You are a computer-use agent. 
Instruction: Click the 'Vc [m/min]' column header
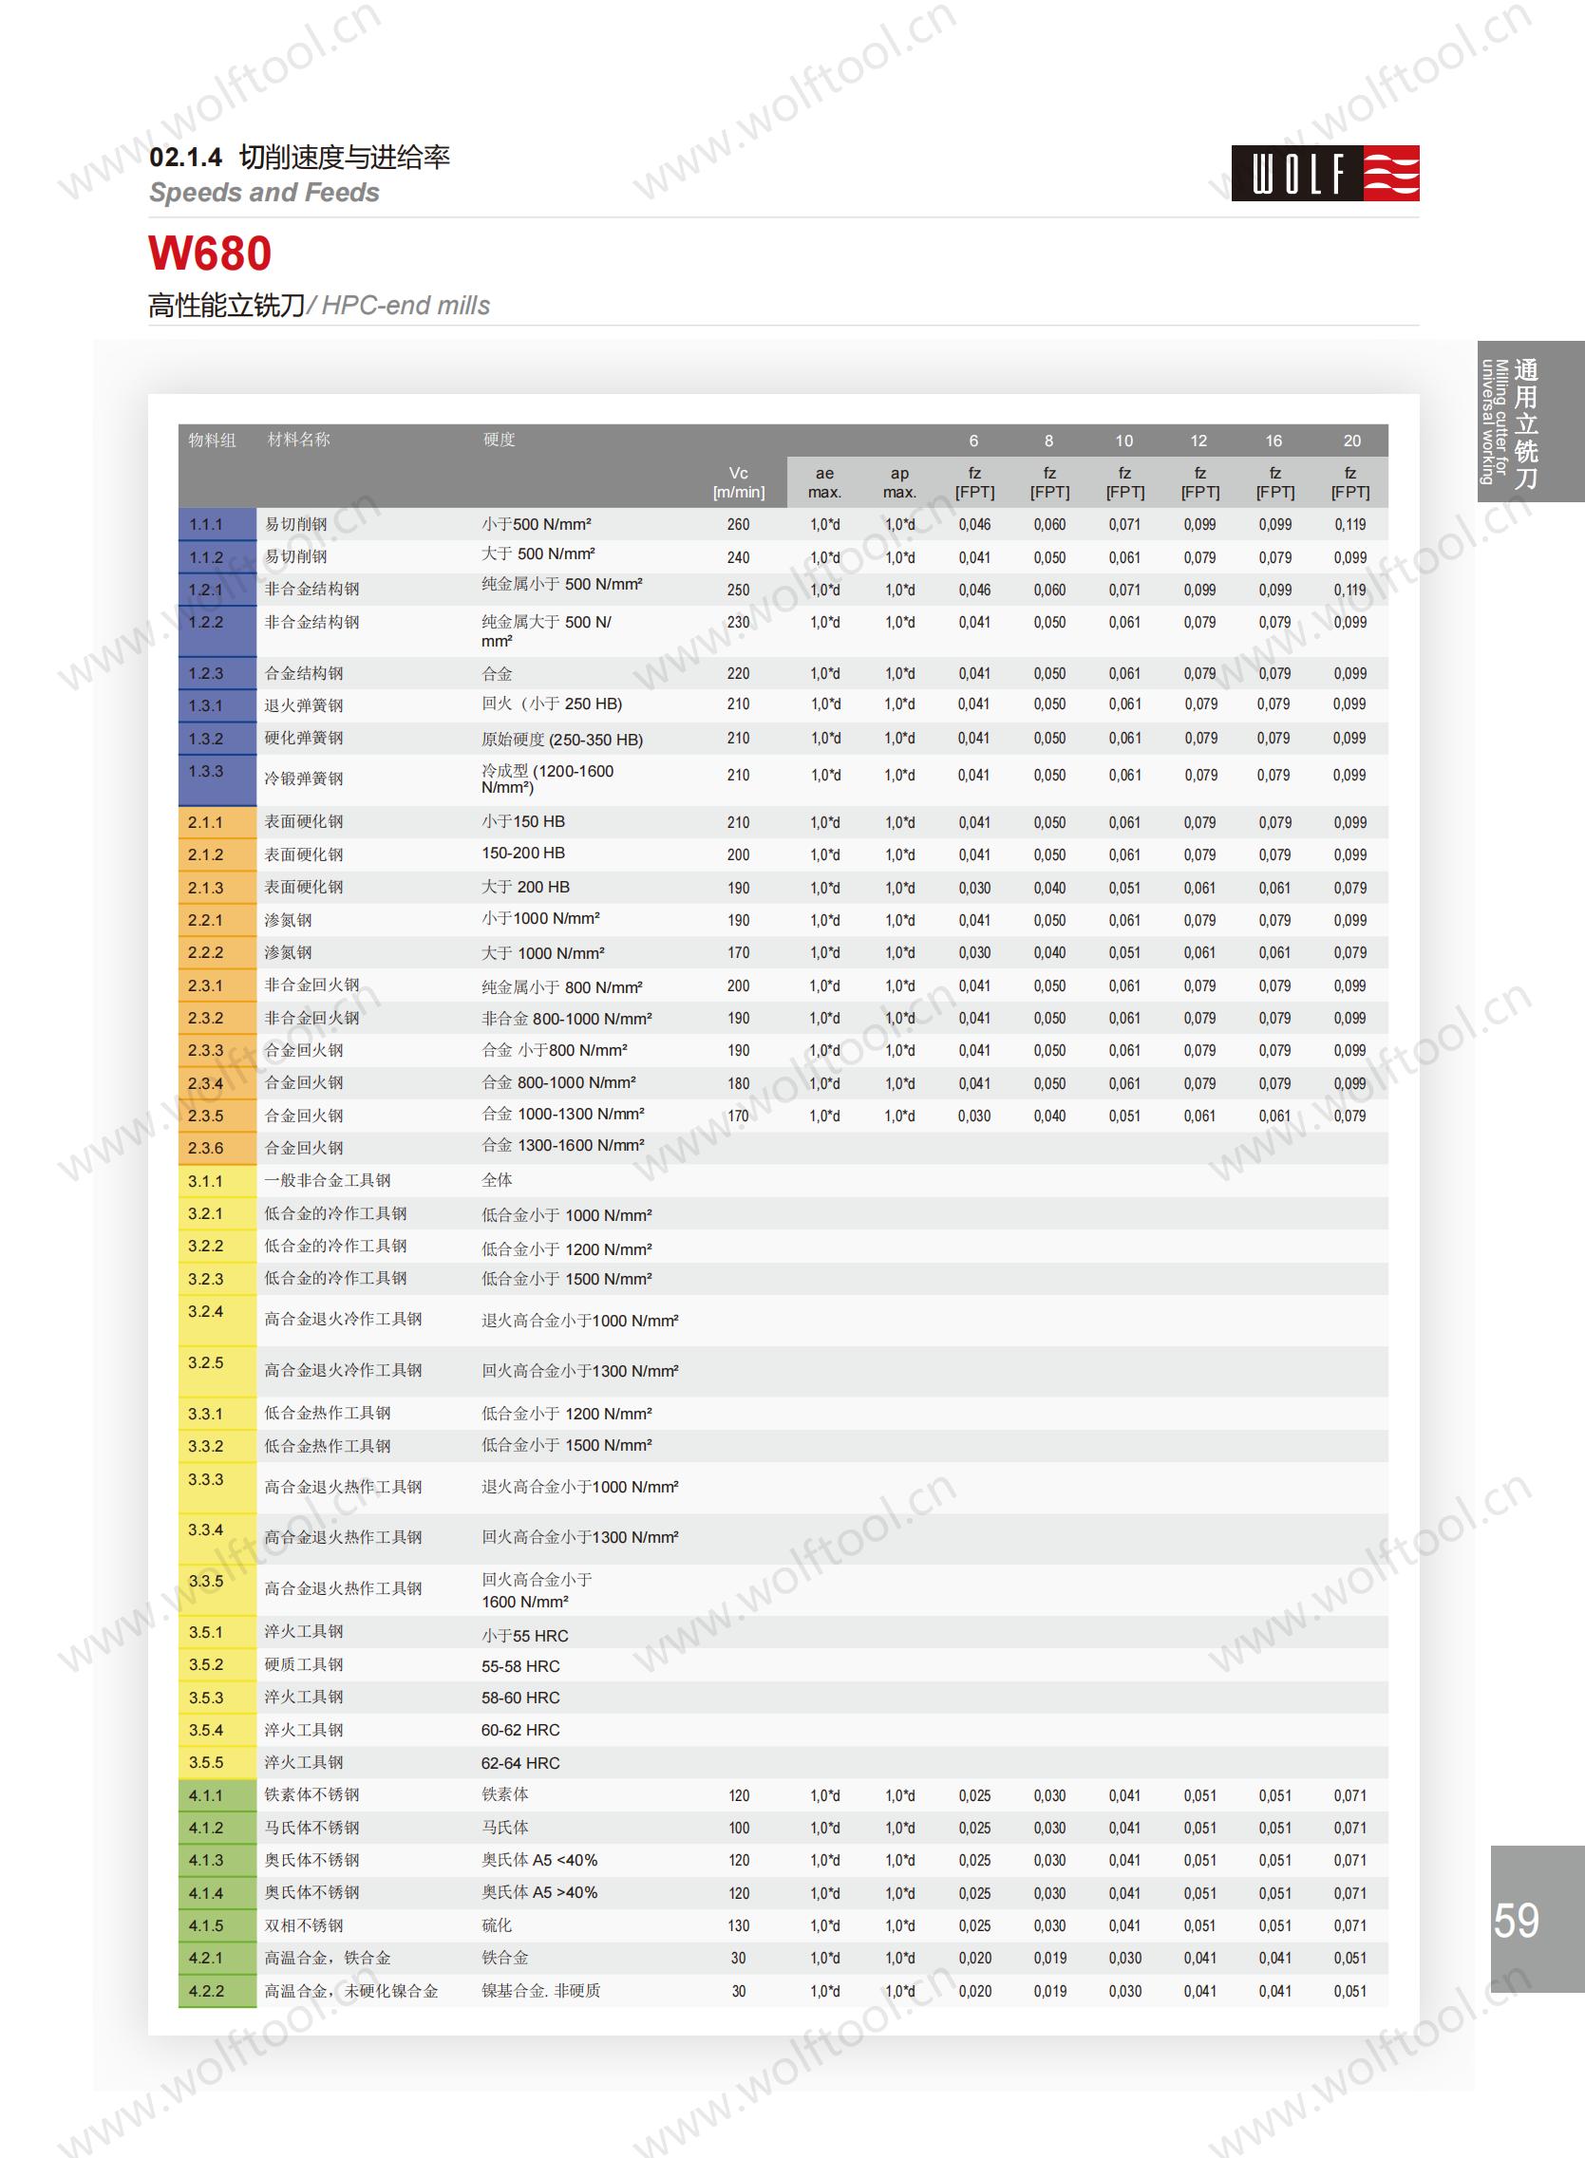tap(739, 482)
